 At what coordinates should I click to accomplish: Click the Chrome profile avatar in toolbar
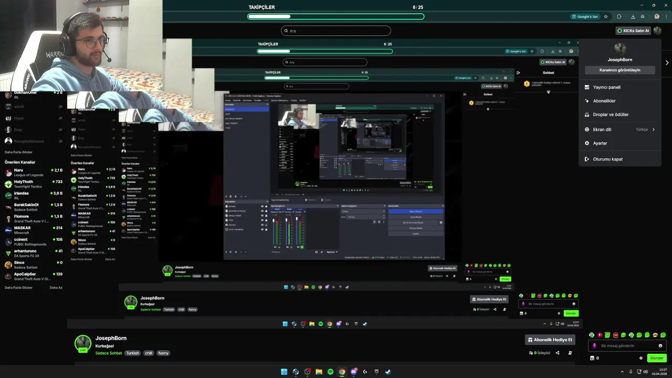coord(657,17)
